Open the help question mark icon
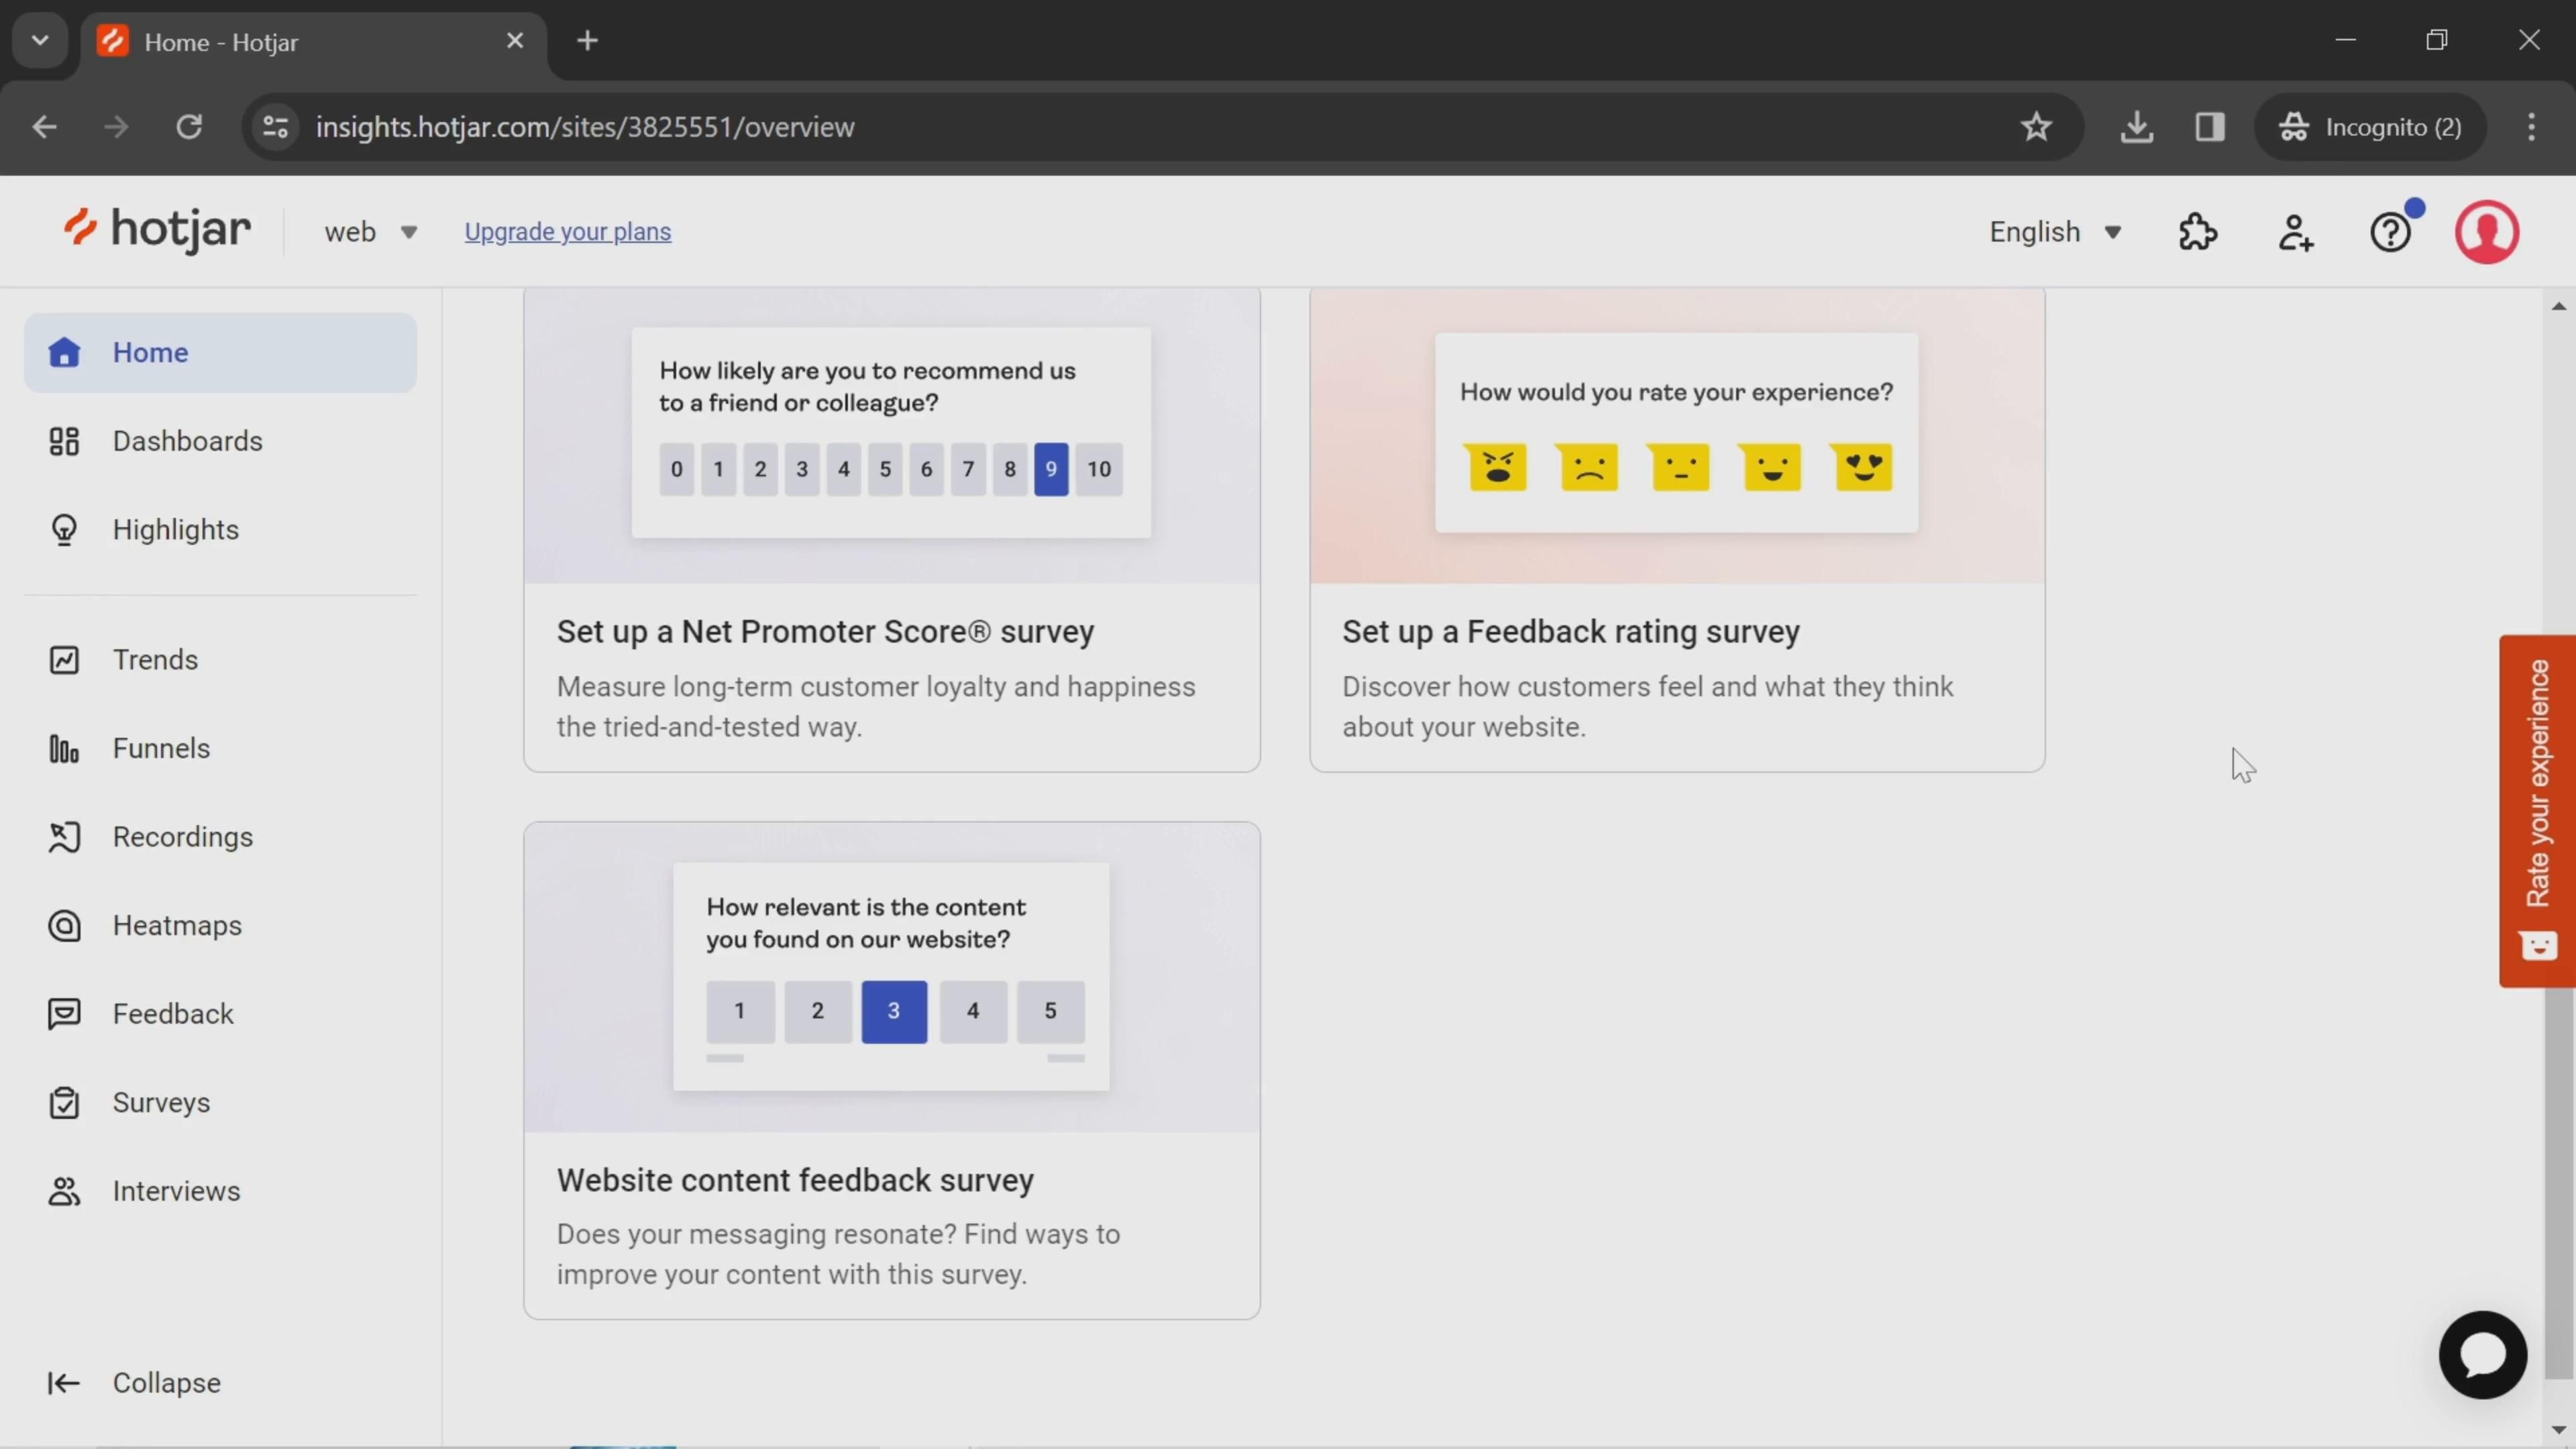Screen dimensions: 2576x1449 coord(2391,232)
